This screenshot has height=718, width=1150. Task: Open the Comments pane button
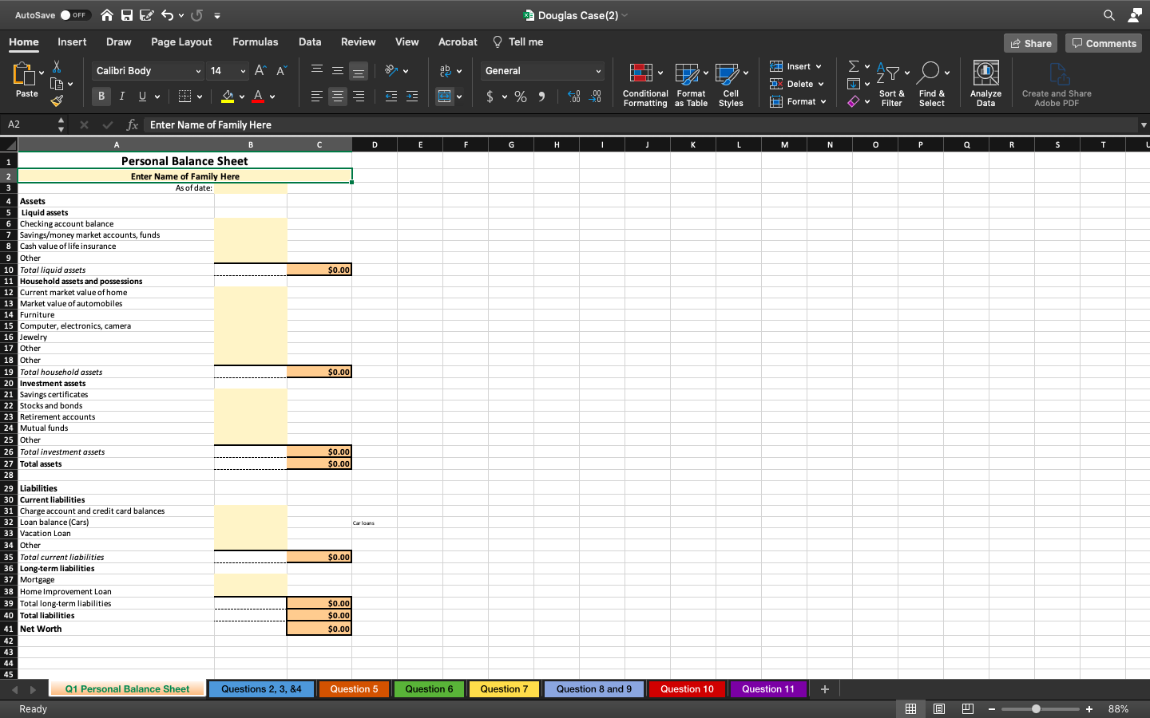(1104, 43)
